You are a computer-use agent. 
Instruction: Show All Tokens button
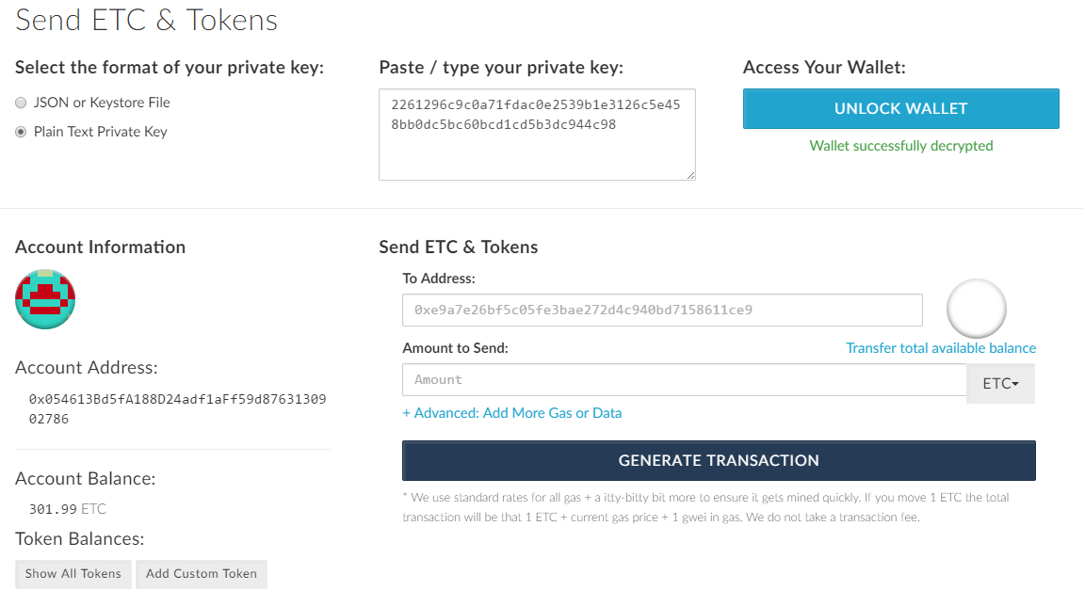tap(73, 573)
